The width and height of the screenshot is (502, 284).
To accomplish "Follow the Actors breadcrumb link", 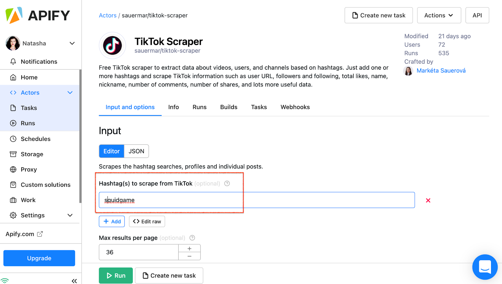I will click(108, 15).
